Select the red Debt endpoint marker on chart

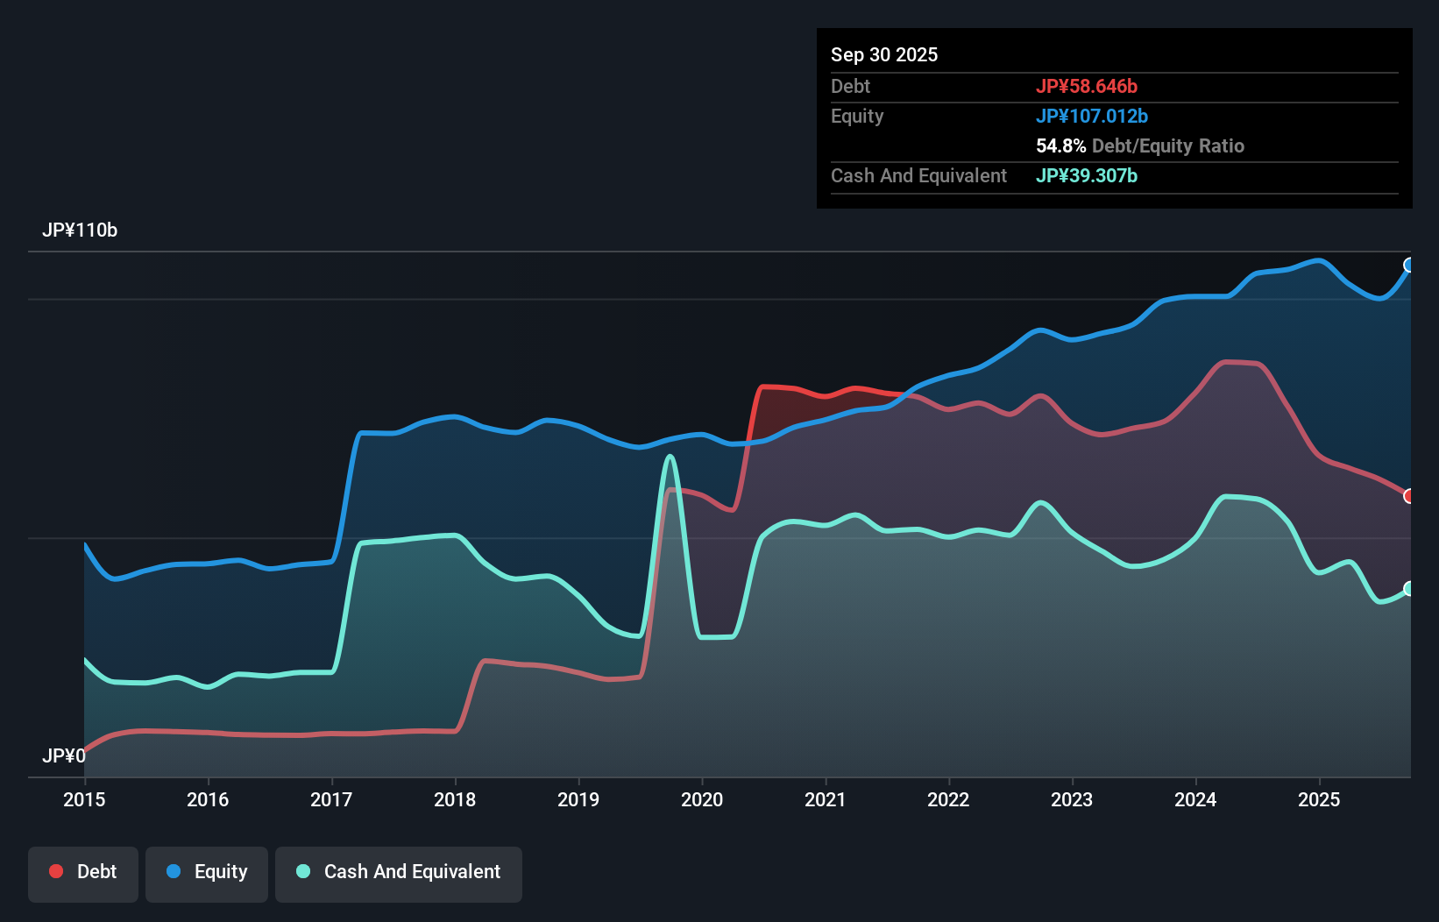[x=1410, y=495]
